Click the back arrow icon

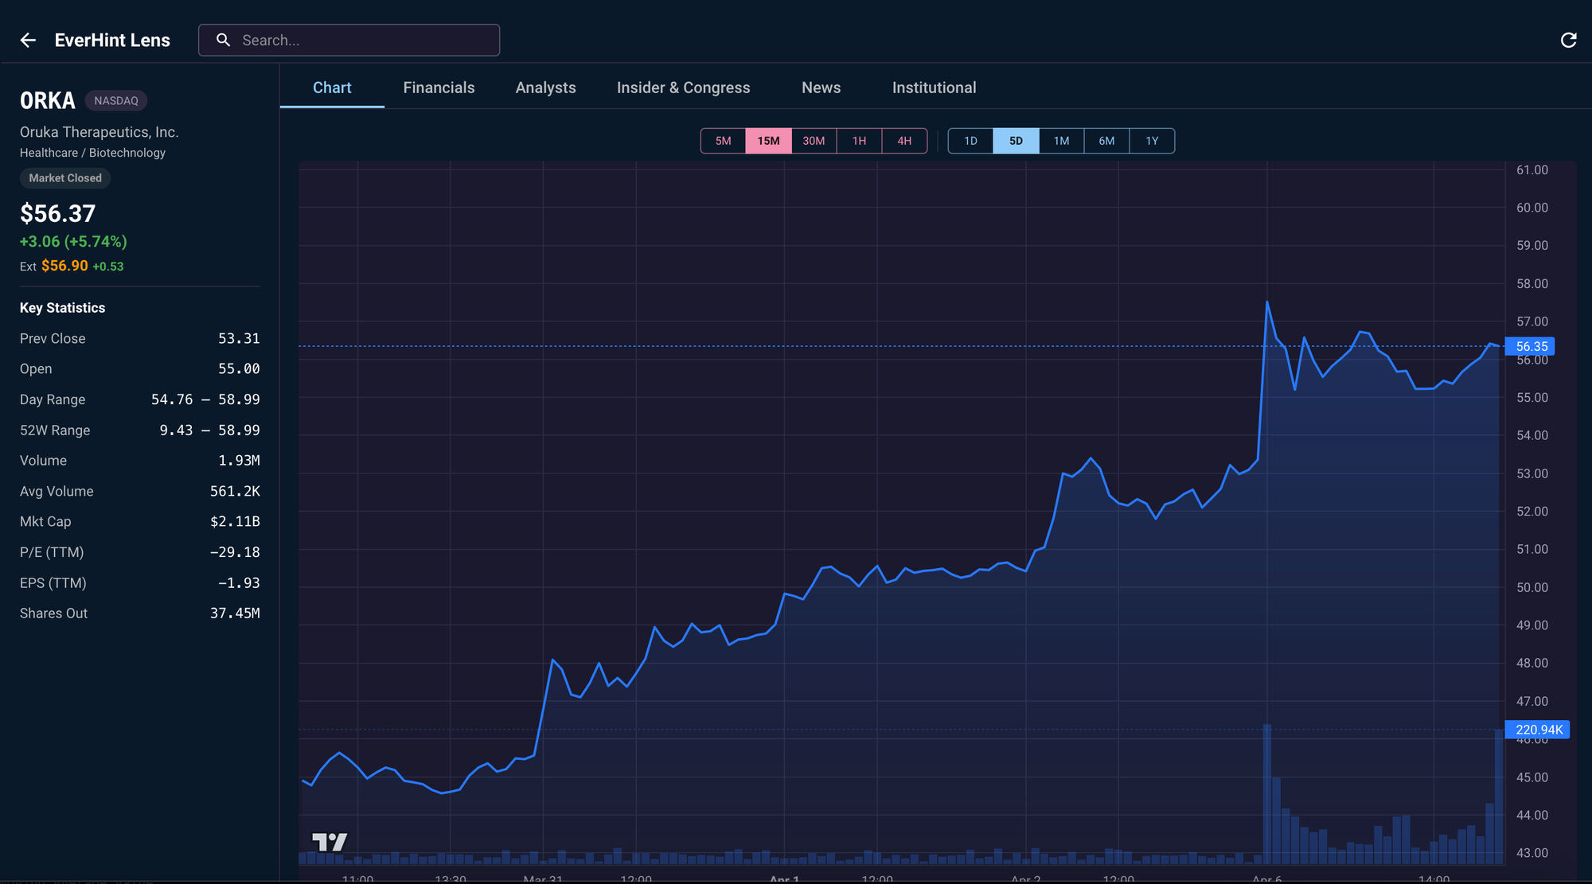click(x=29, y=41)
